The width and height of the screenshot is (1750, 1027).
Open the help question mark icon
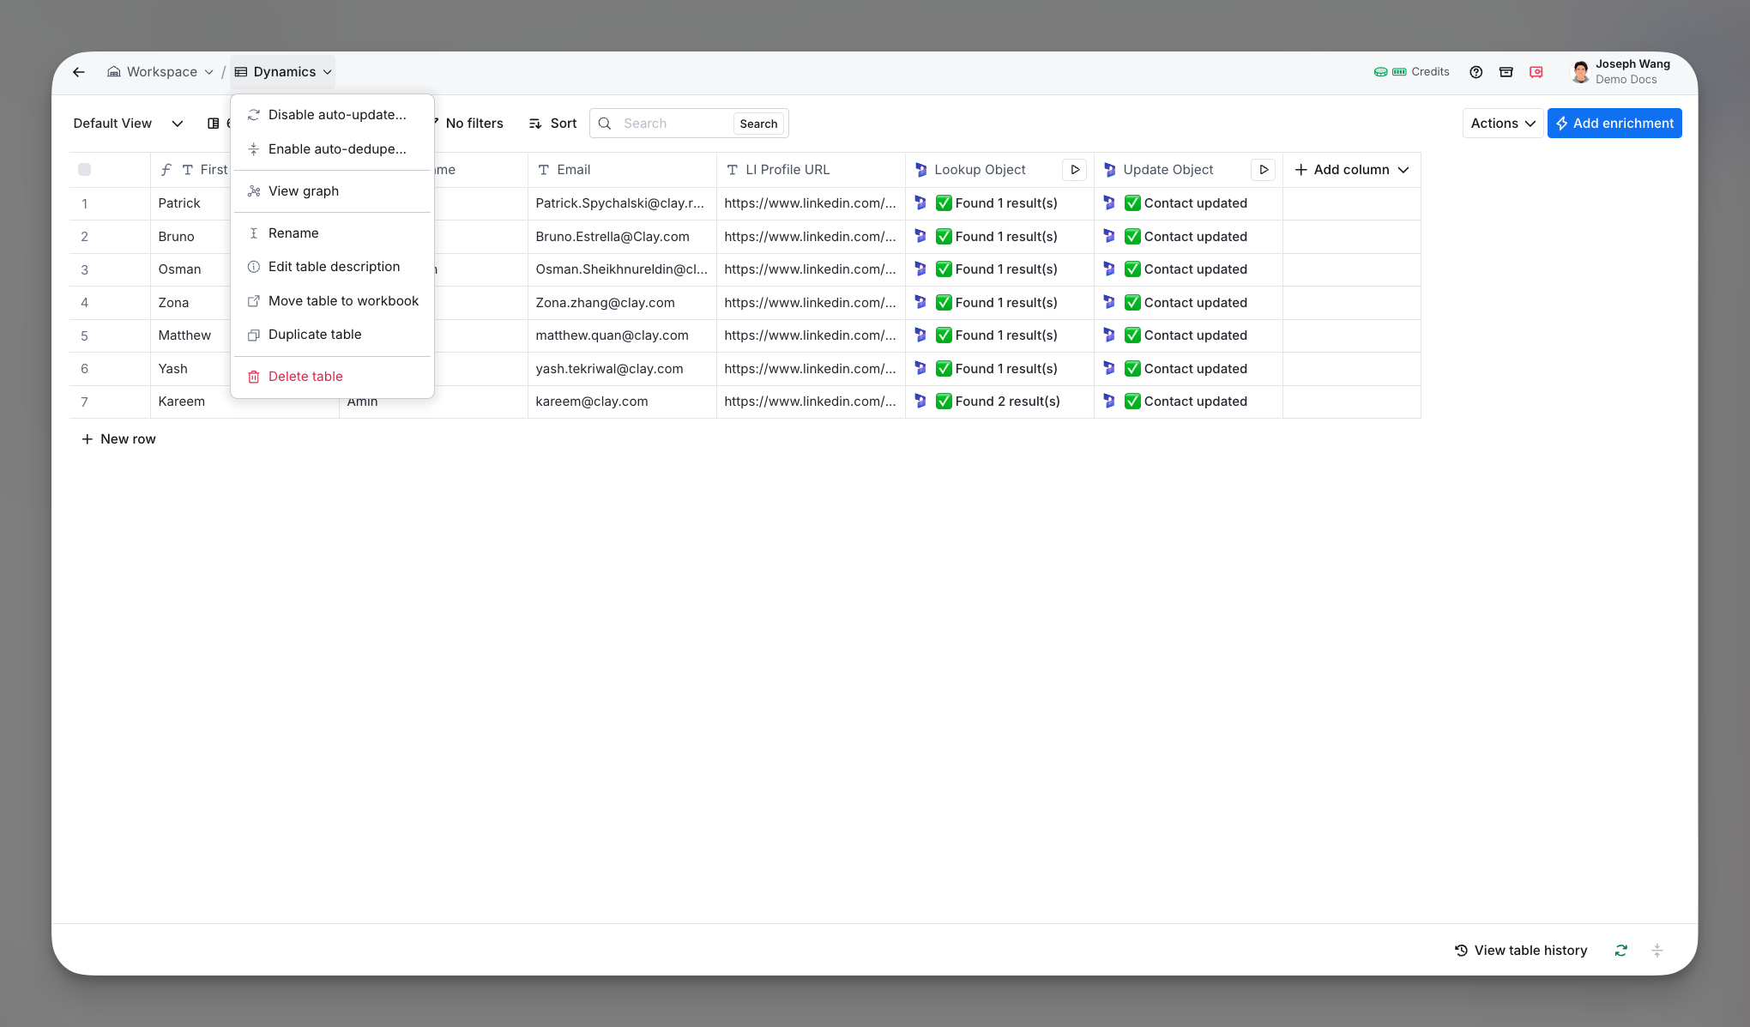pyautogui.click(x=1475, y=72)
